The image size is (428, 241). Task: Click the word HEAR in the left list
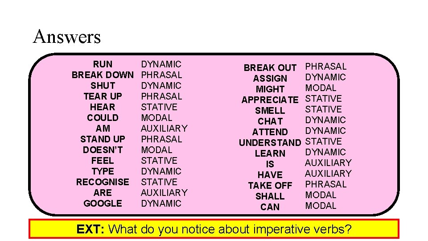tap(103, 107)
